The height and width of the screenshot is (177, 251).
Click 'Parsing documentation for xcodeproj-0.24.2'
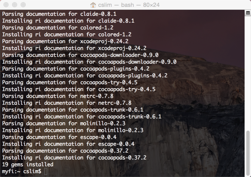coord(65,41)
